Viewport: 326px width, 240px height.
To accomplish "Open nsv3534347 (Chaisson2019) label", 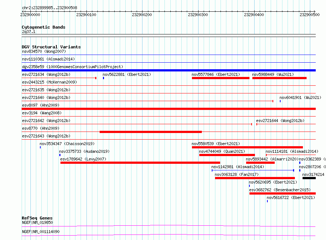I will coord(67,144).
